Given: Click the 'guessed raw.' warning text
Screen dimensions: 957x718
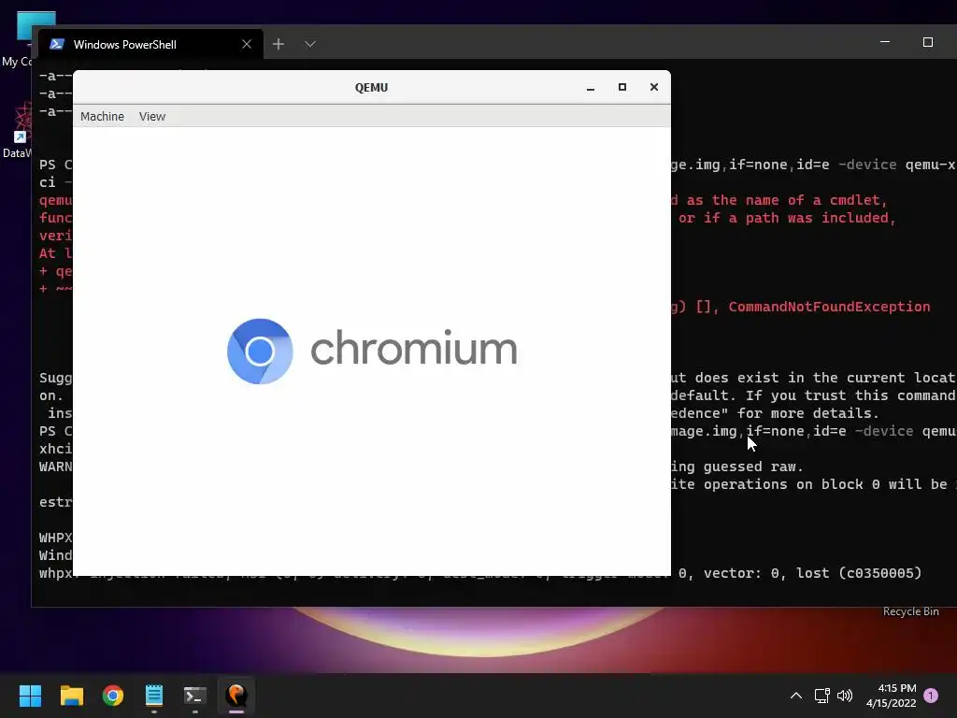Looking at the screenshot, I should point(753,467).
